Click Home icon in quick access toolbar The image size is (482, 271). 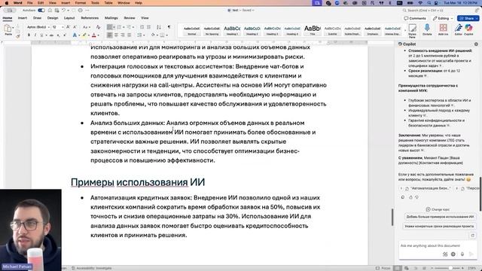50,10
